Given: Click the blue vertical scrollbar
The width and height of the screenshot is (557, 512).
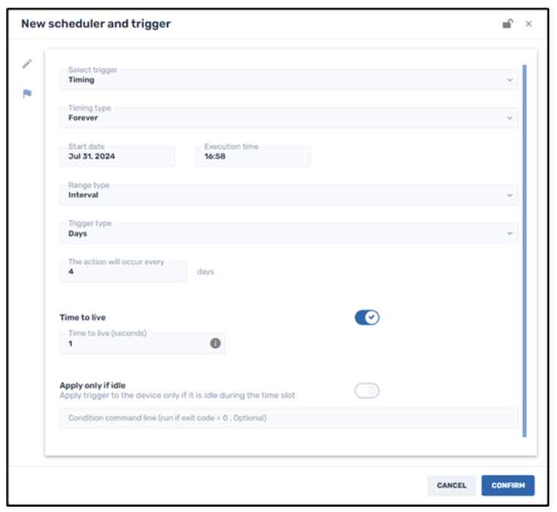Looking at the screenshot, I should (x=524, y=250).
